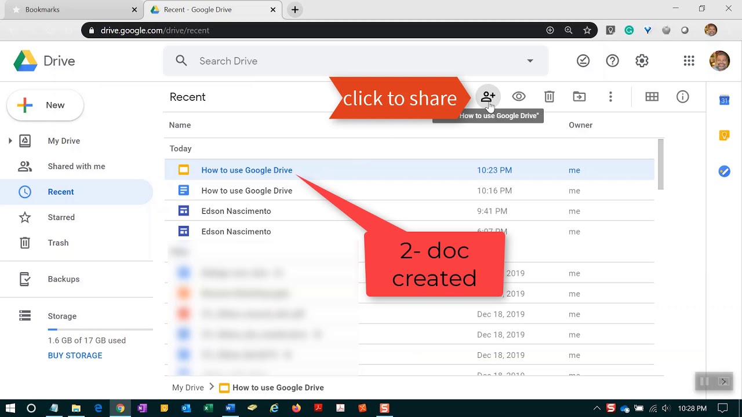
Task: Click the New button
Action: (45, 105)
